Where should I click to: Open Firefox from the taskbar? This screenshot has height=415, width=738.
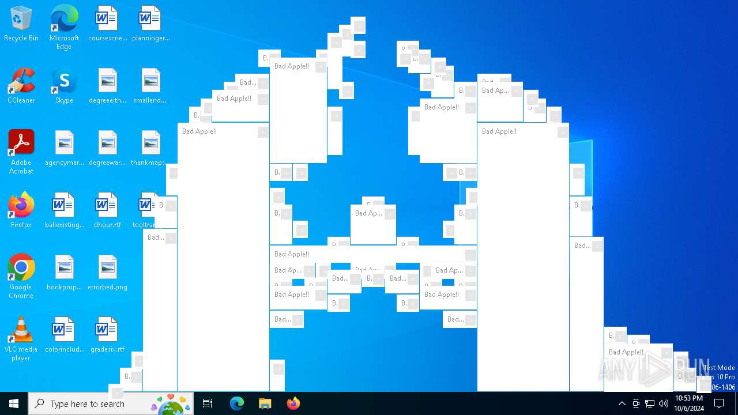(293, 403)
